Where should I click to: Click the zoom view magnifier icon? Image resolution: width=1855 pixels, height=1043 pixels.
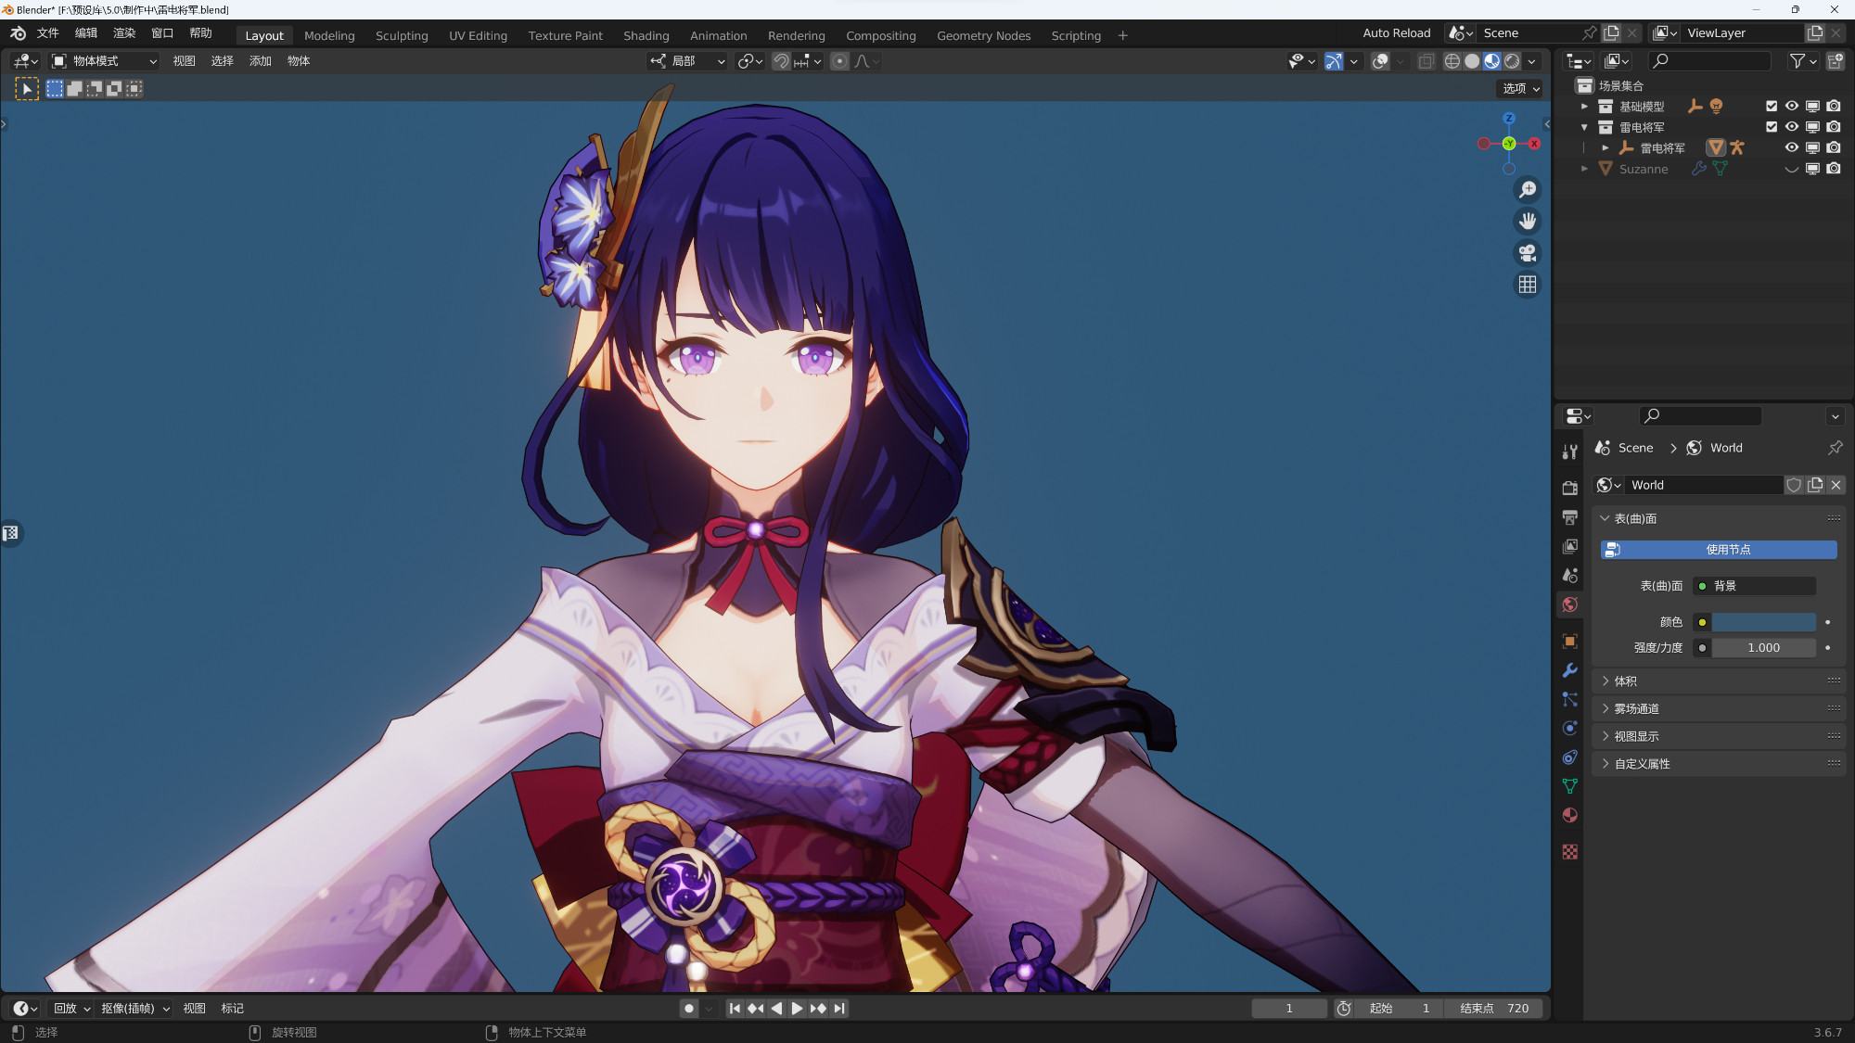(x=1528, y=190)
